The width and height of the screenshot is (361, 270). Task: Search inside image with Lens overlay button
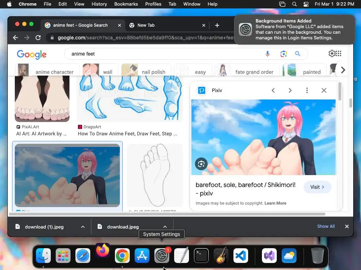pyautogui.click(x=201, y=164)
